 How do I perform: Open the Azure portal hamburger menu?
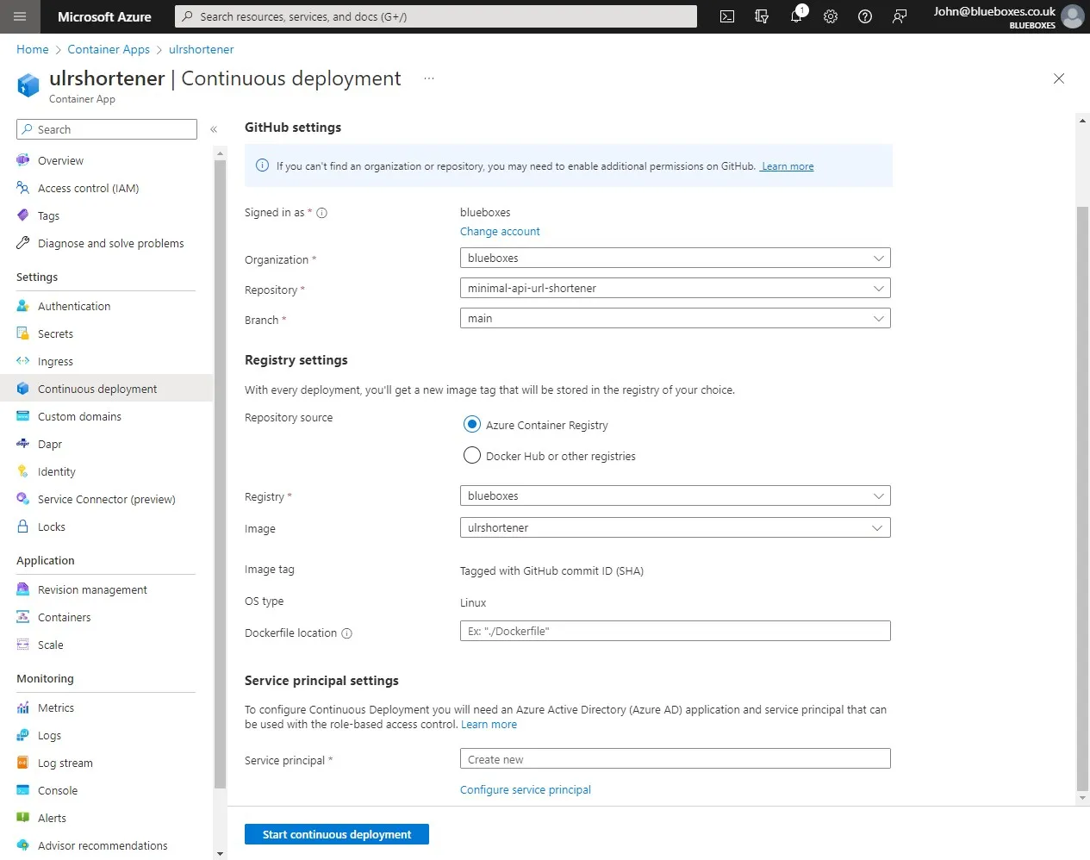pos(20,16)
